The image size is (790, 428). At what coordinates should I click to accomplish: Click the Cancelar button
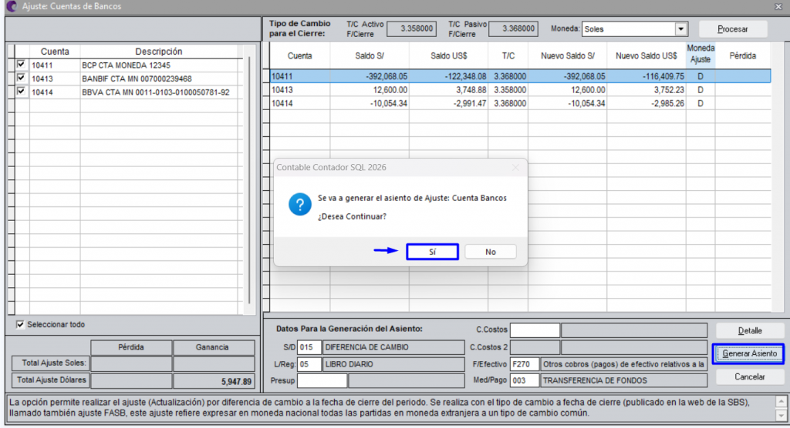[750, 376]
